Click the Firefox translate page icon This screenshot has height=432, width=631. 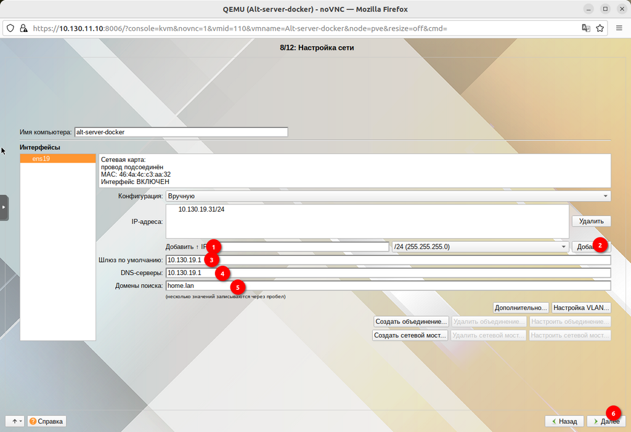click(586, 28)
